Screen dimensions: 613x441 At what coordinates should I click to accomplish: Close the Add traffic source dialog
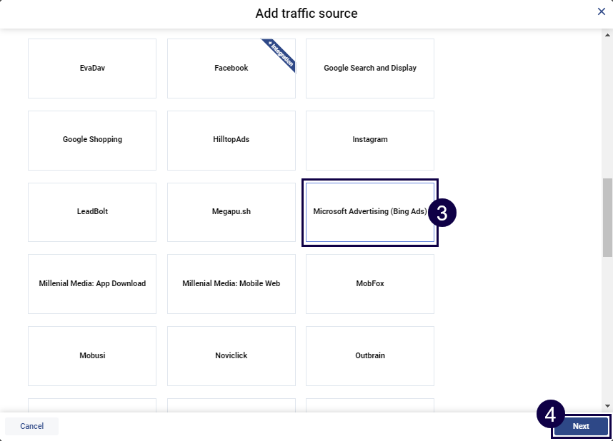602,11
